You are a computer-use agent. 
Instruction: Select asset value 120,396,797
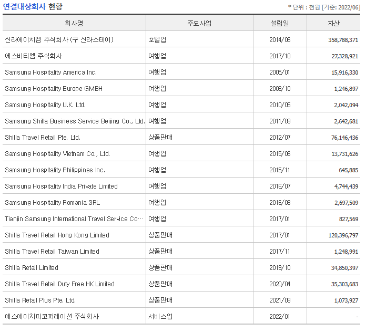pos(343,235)
